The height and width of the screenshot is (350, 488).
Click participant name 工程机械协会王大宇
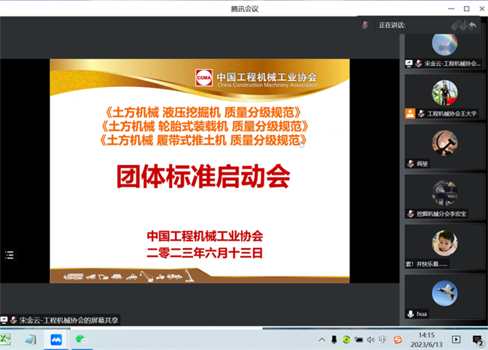pyautogui.click(x=452, y=114)
